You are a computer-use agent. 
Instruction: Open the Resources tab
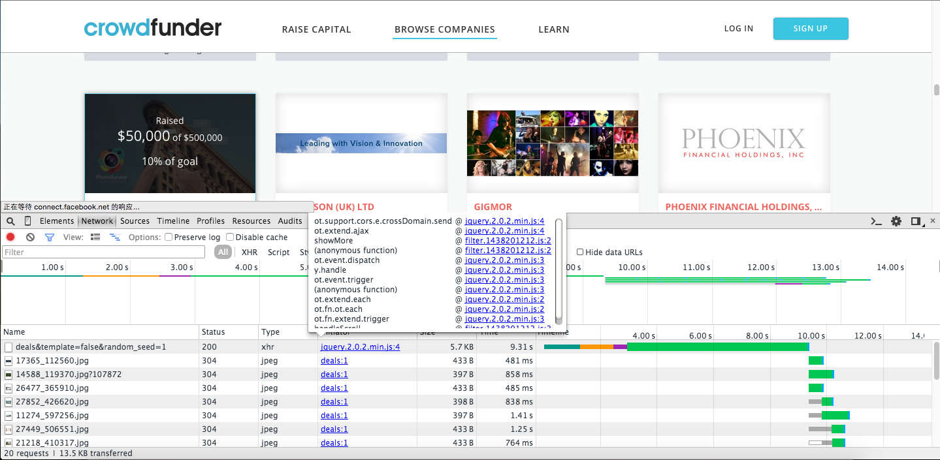[x=251, y=221]
